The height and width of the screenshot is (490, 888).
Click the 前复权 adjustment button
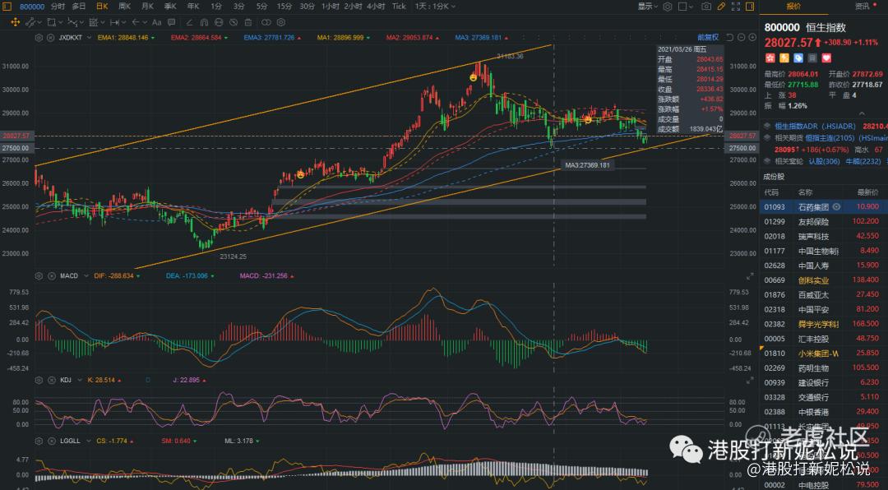click(708, 37)
